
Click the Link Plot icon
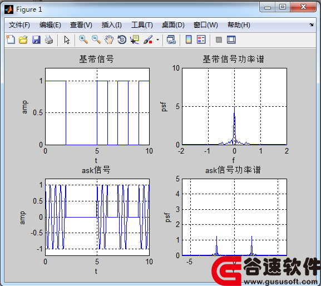[x=171, y=40]
